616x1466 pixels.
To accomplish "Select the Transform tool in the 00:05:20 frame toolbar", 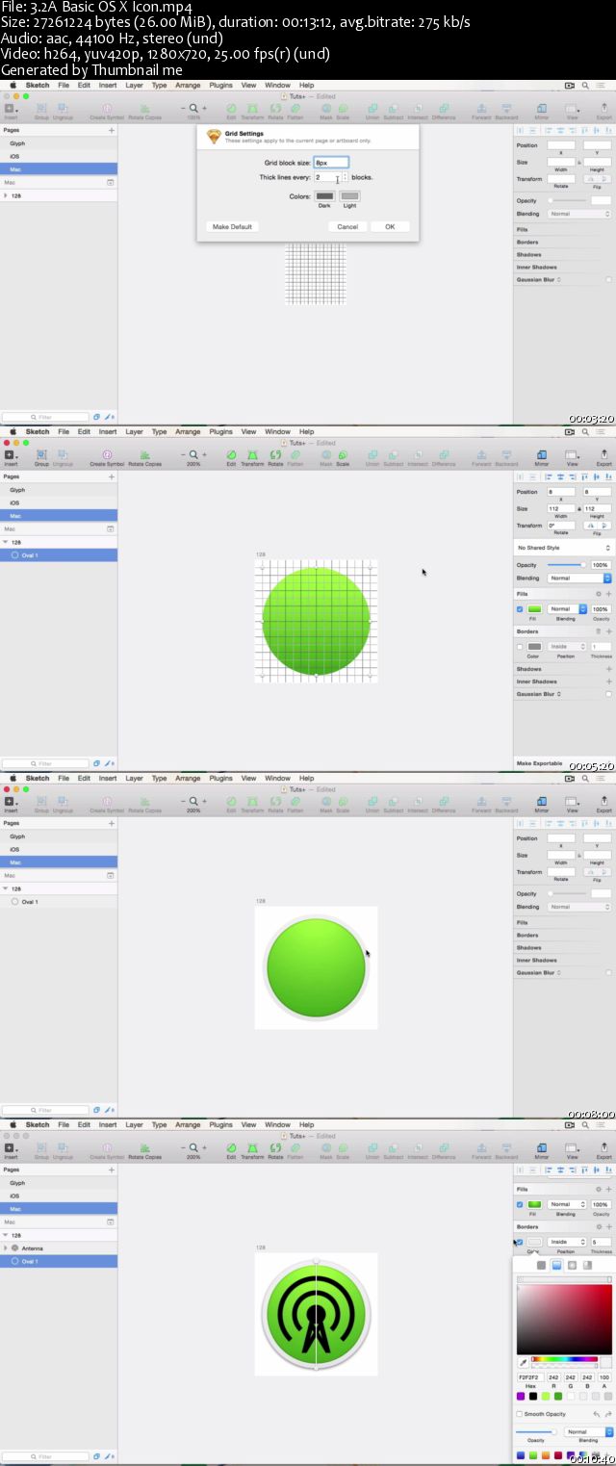I will (252, 457).
